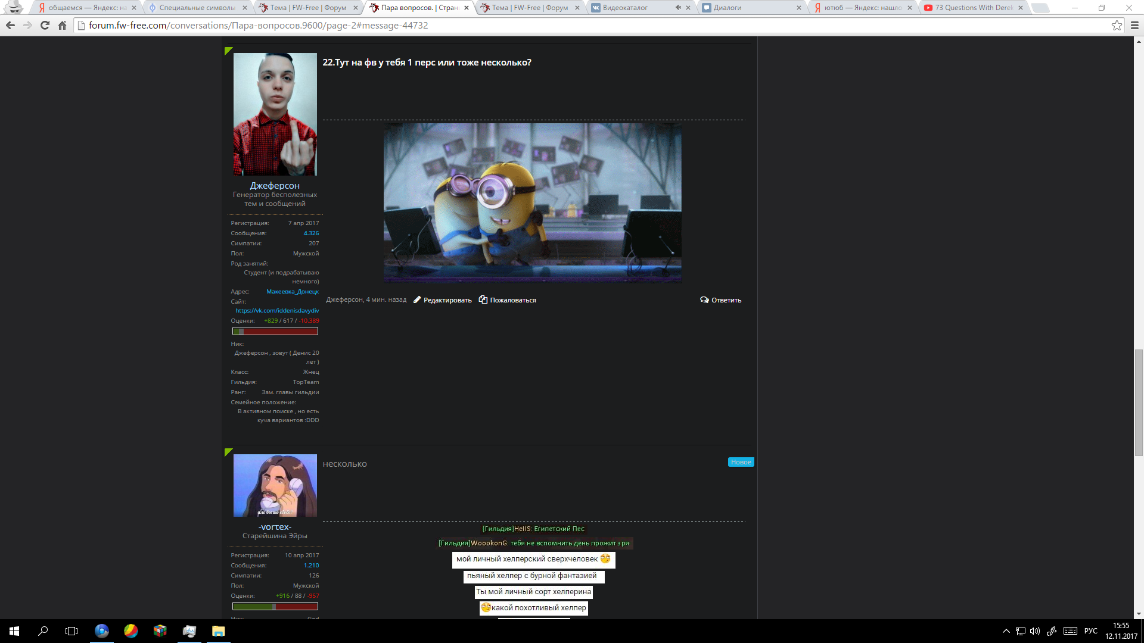The image size is (1144, 643).
Task: Click scrollbar down arrow
Action: (x=1139, y=614)
